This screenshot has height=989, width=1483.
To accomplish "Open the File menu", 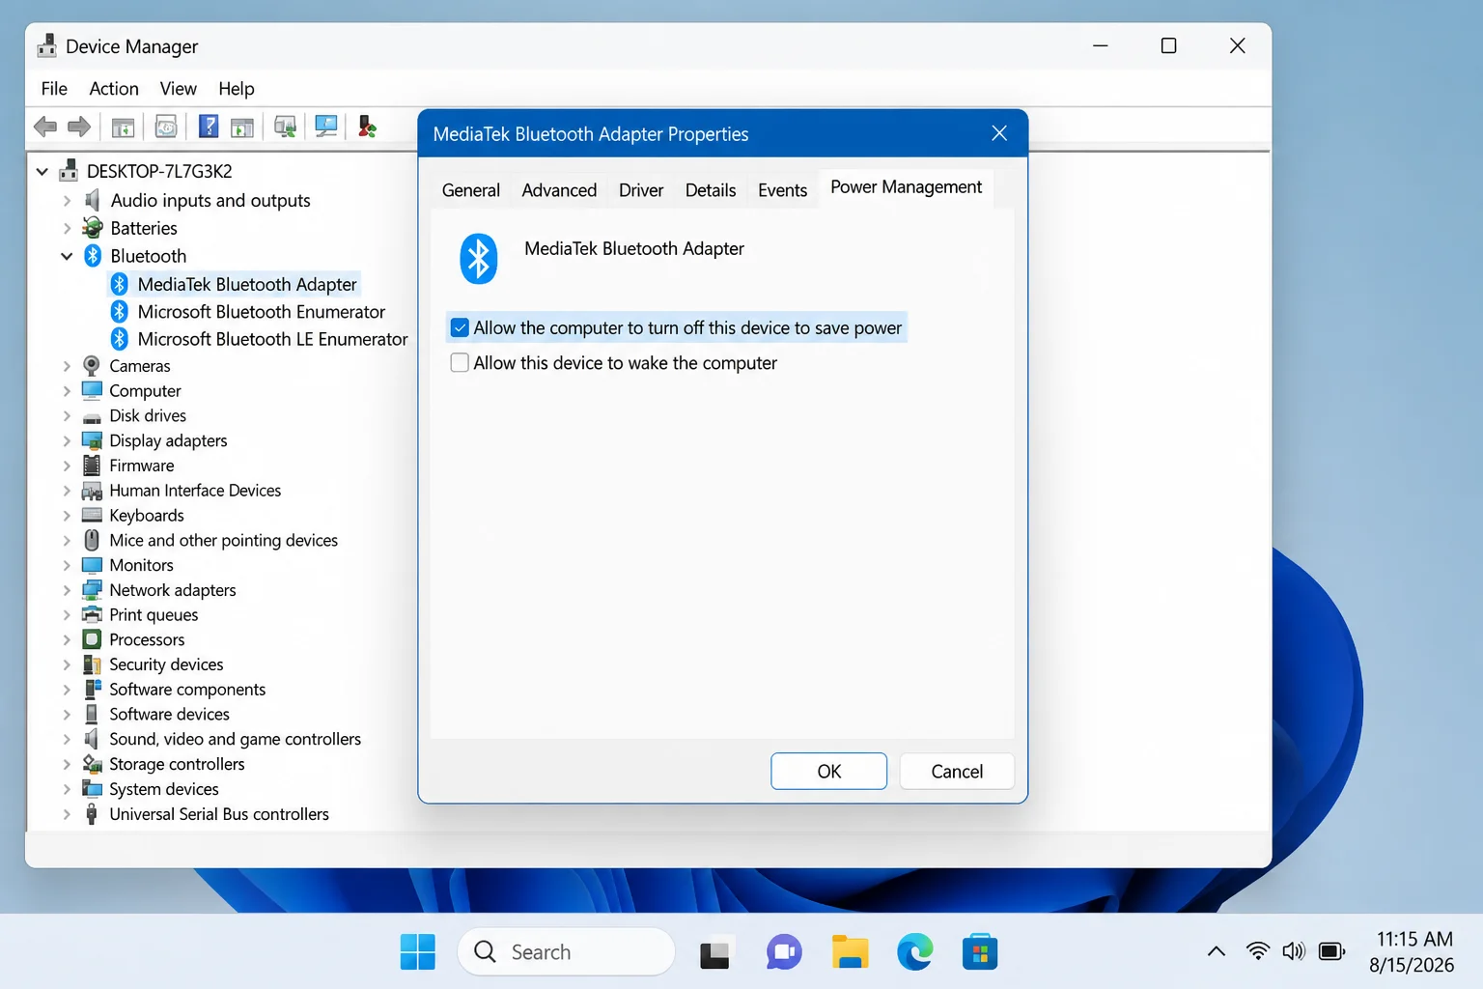I will [x=54, y=89].
